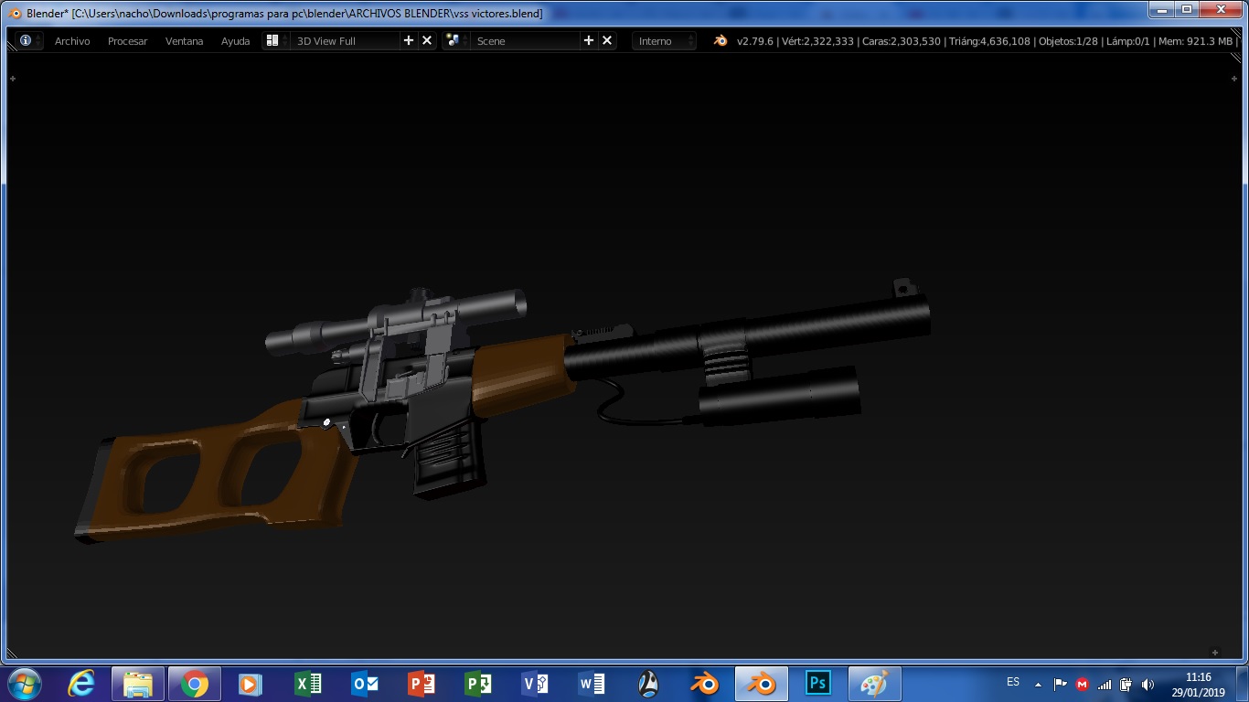Browse scenes using the scene icon

(x=455, y=41)
